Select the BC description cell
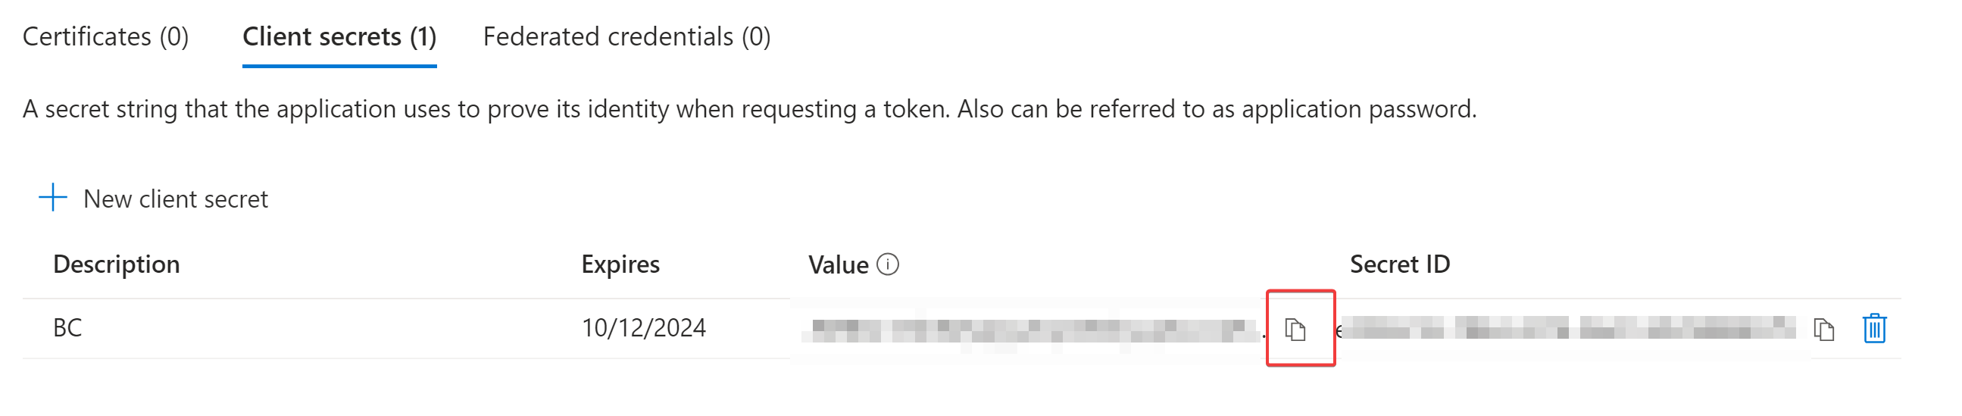The width and height of the screenshot is (1962, 416). pyautogui.click(x=67, y=328)
